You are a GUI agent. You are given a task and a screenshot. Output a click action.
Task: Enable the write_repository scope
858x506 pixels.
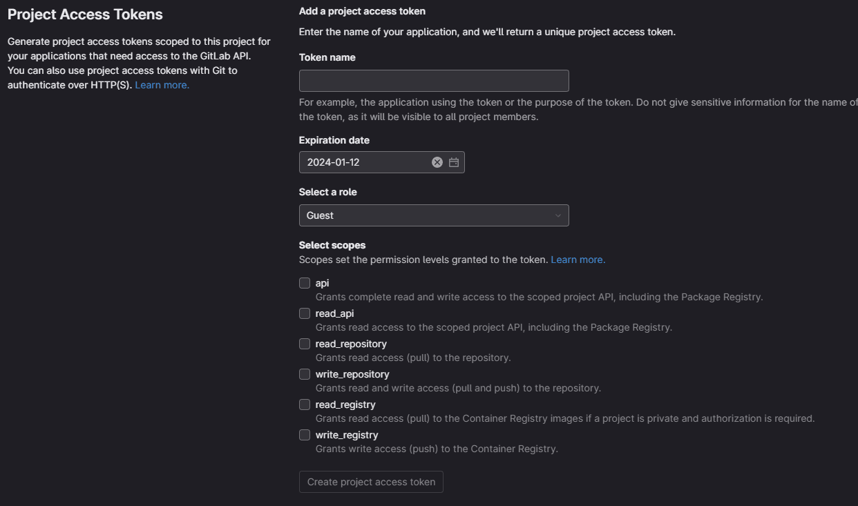click(305, 374)
